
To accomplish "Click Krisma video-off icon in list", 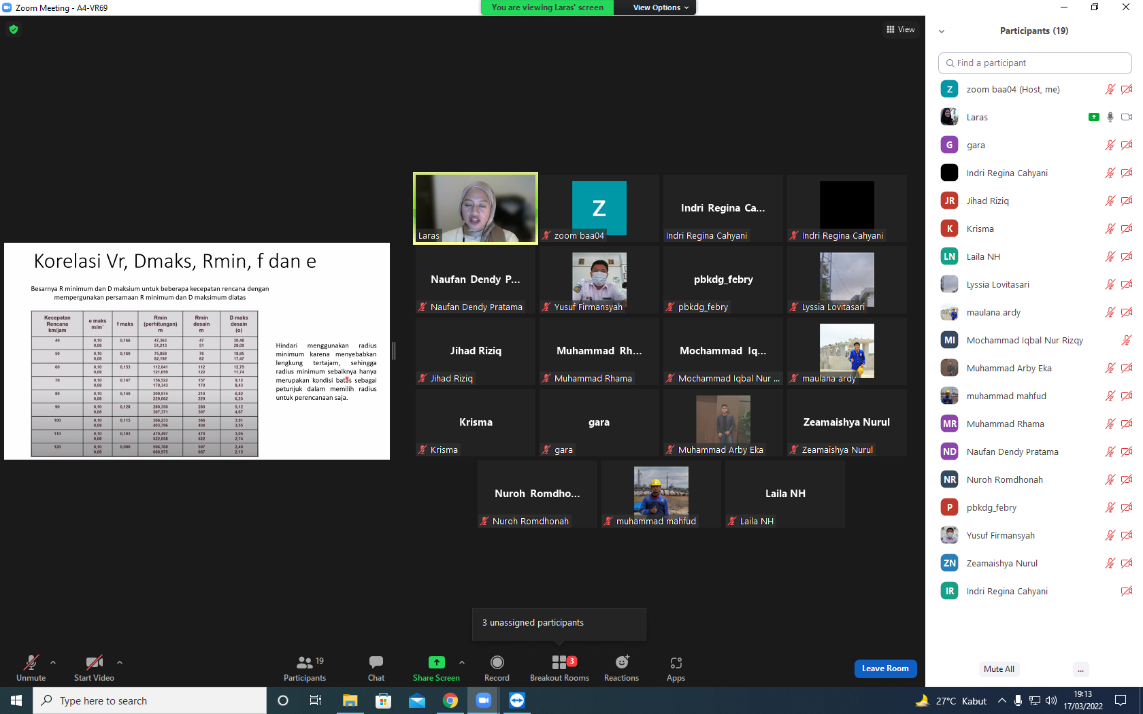I will [x=1127, y=228].
